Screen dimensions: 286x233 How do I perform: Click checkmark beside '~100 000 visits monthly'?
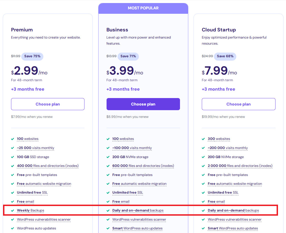pos(108,148)
